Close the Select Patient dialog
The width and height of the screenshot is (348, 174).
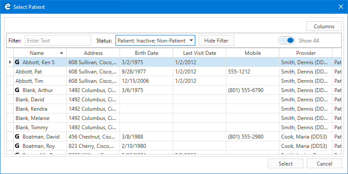(340, 7)
